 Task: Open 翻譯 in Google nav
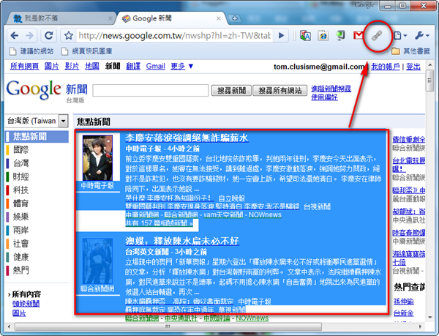click(133, 67)
